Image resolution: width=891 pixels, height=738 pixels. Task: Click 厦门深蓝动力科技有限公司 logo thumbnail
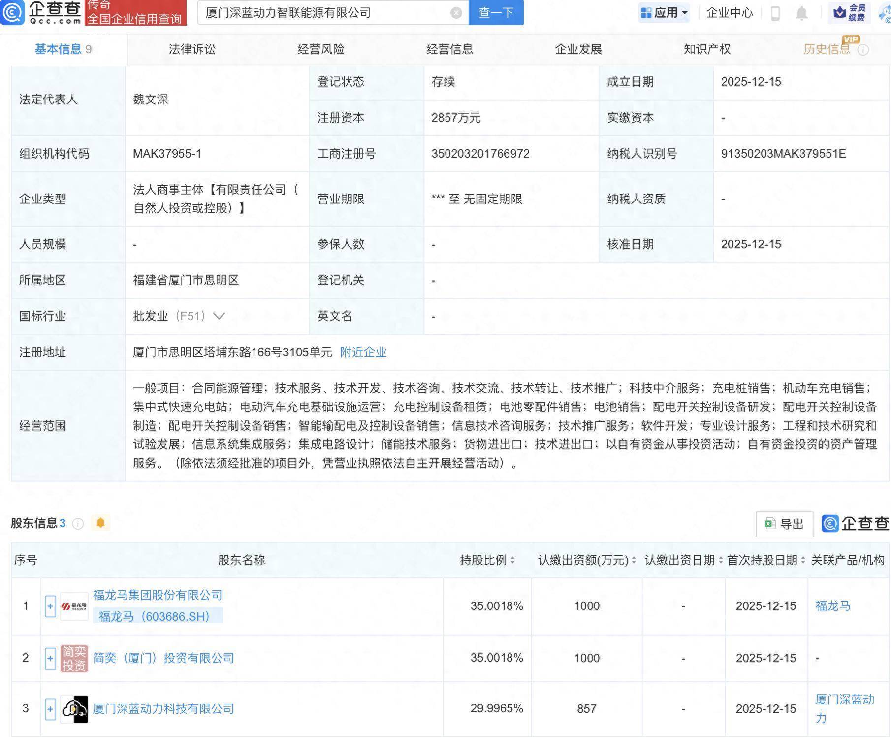pos(74,709)
